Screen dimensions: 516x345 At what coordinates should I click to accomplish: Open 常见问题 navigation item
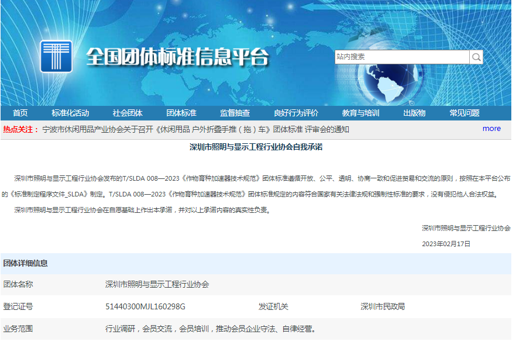465,113
